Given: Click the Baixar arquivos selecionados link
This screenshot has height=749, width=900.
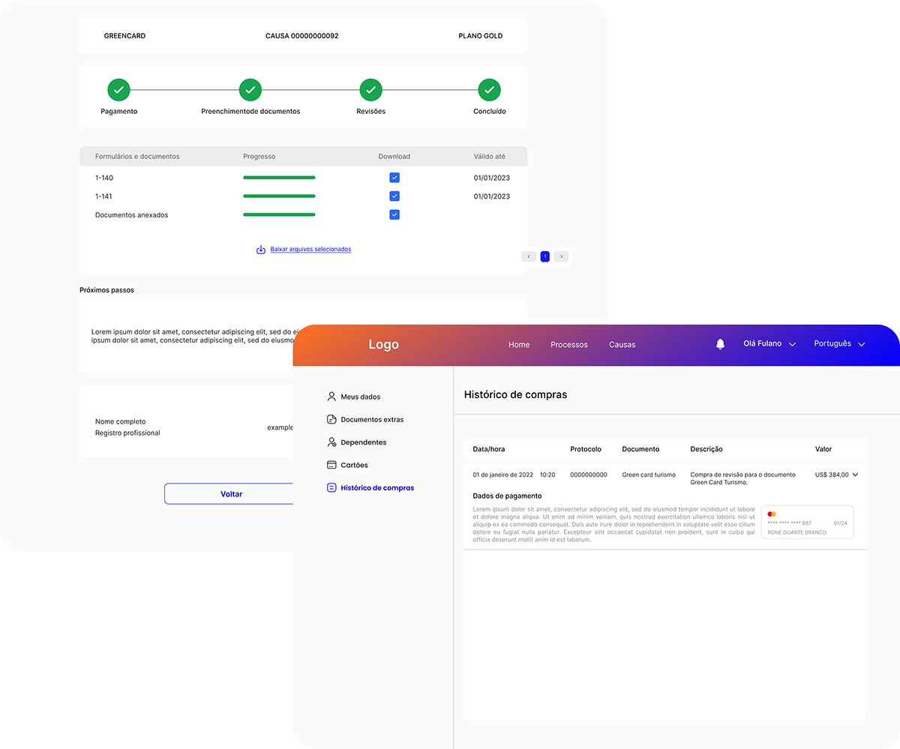Looking at the screenshot, I should pos(310,249).
